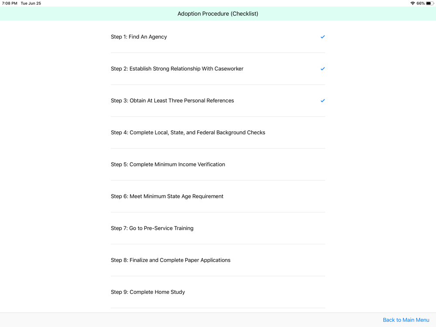Toggle checkmark for Step 2 Caseworker relationship
The image size is (436, 327).
pyautogui.click(x=323, y=69)
